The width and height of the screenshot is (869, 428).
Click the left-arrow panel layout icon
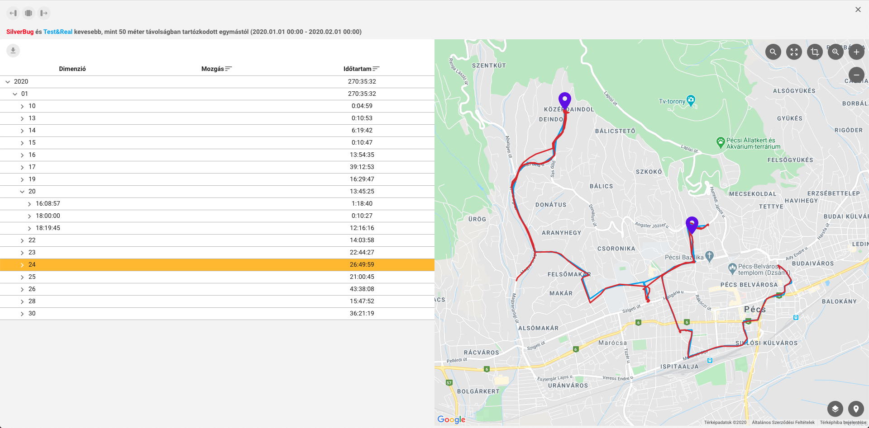pos(13,13)
